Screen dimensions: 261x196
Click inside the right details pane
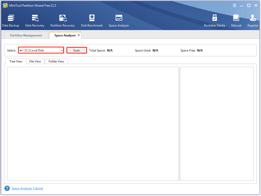tap(217, 124)
